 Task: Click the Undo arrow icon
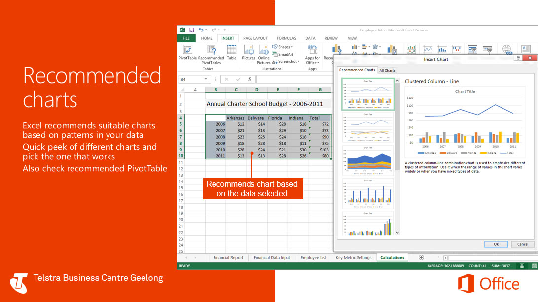(201, 30)
